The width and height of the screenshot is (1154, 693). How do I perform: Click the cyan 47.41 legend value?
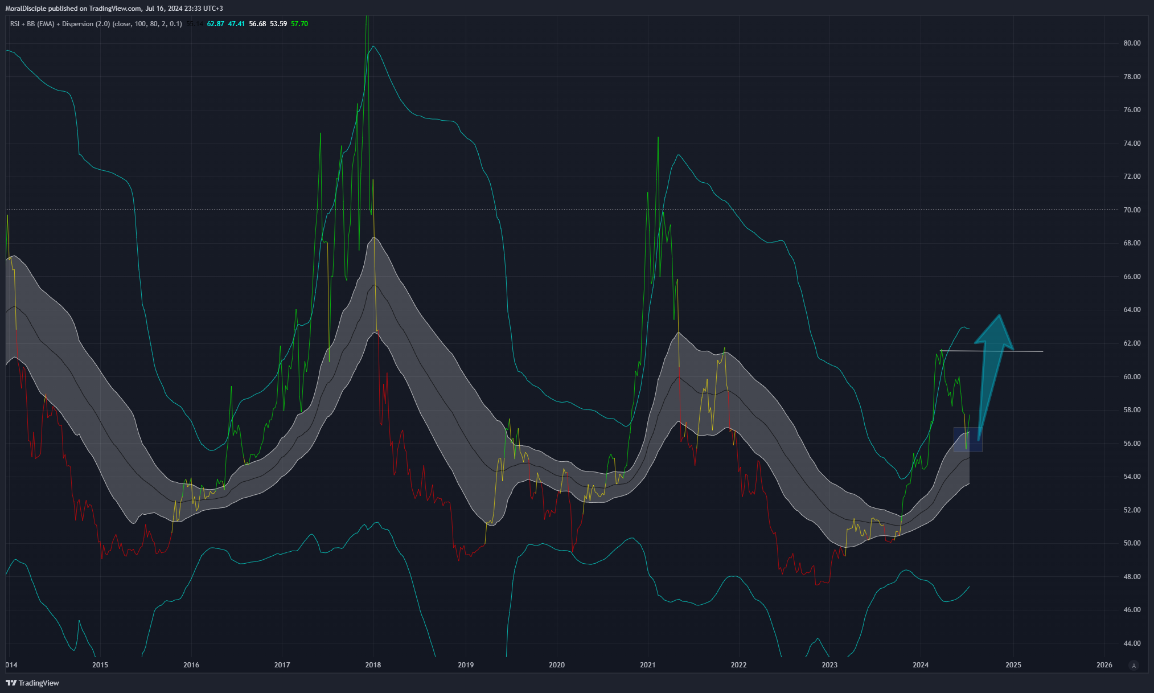click(236, 24)
